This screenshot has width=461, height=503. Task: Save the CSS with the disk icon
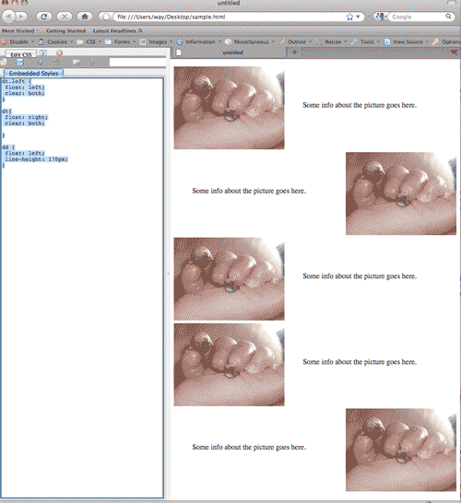[20, 63]
